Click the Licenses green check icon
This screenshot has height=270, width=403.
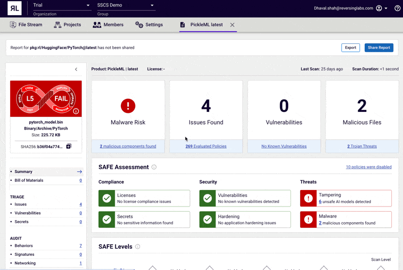tap(107, 198)
